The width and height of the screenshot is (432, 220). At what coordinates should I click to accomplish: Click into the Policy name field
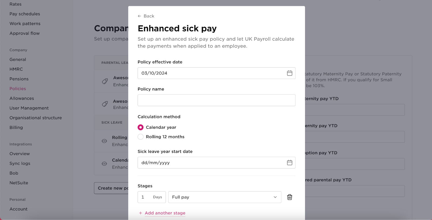pos(216,100)
